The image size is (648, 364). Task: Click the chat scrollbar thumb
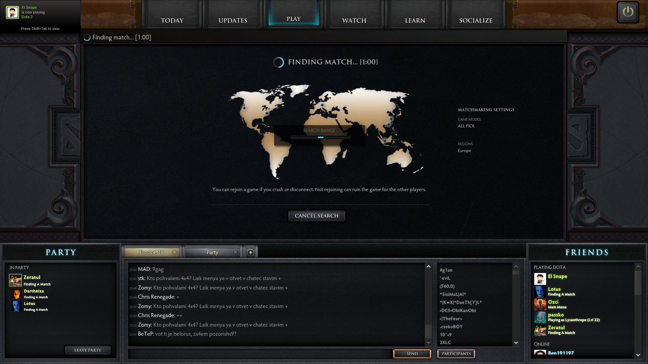428,331
